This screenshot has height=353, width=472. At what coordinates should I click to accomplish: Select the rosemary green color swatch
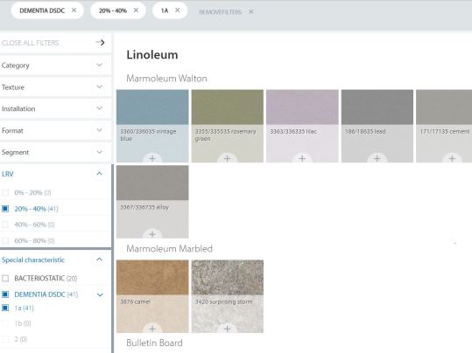pos(228,107)
